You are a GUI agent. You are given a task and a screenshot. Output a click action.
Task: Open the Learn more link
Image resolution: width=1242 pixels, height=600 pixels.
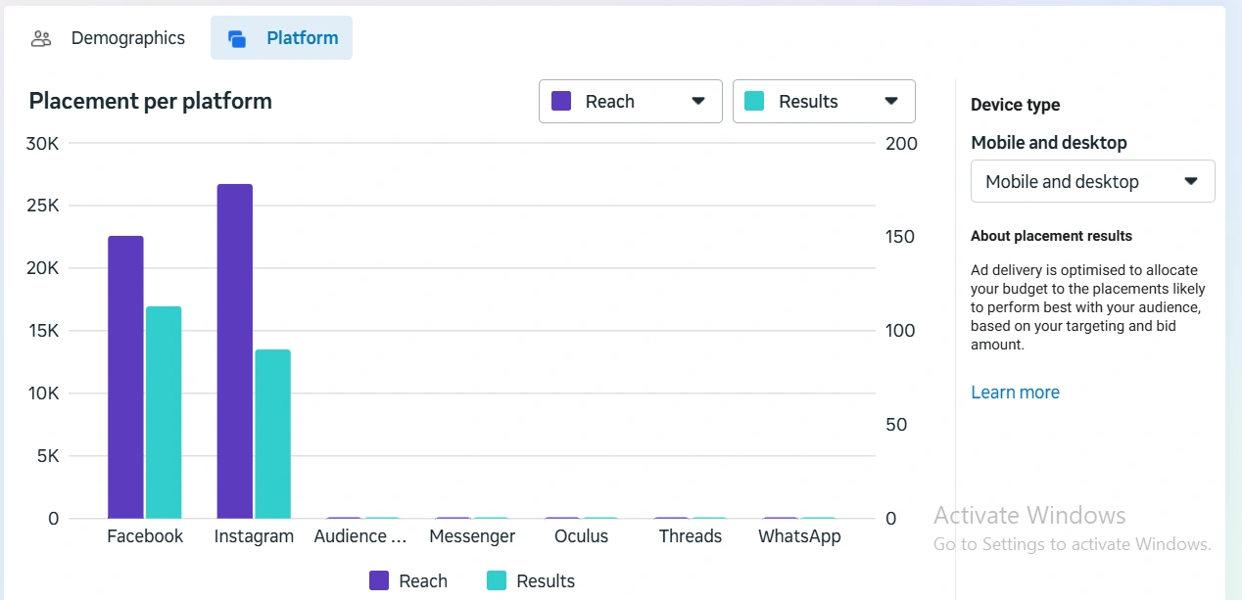pyautogui.click(x=1015, y=392)
